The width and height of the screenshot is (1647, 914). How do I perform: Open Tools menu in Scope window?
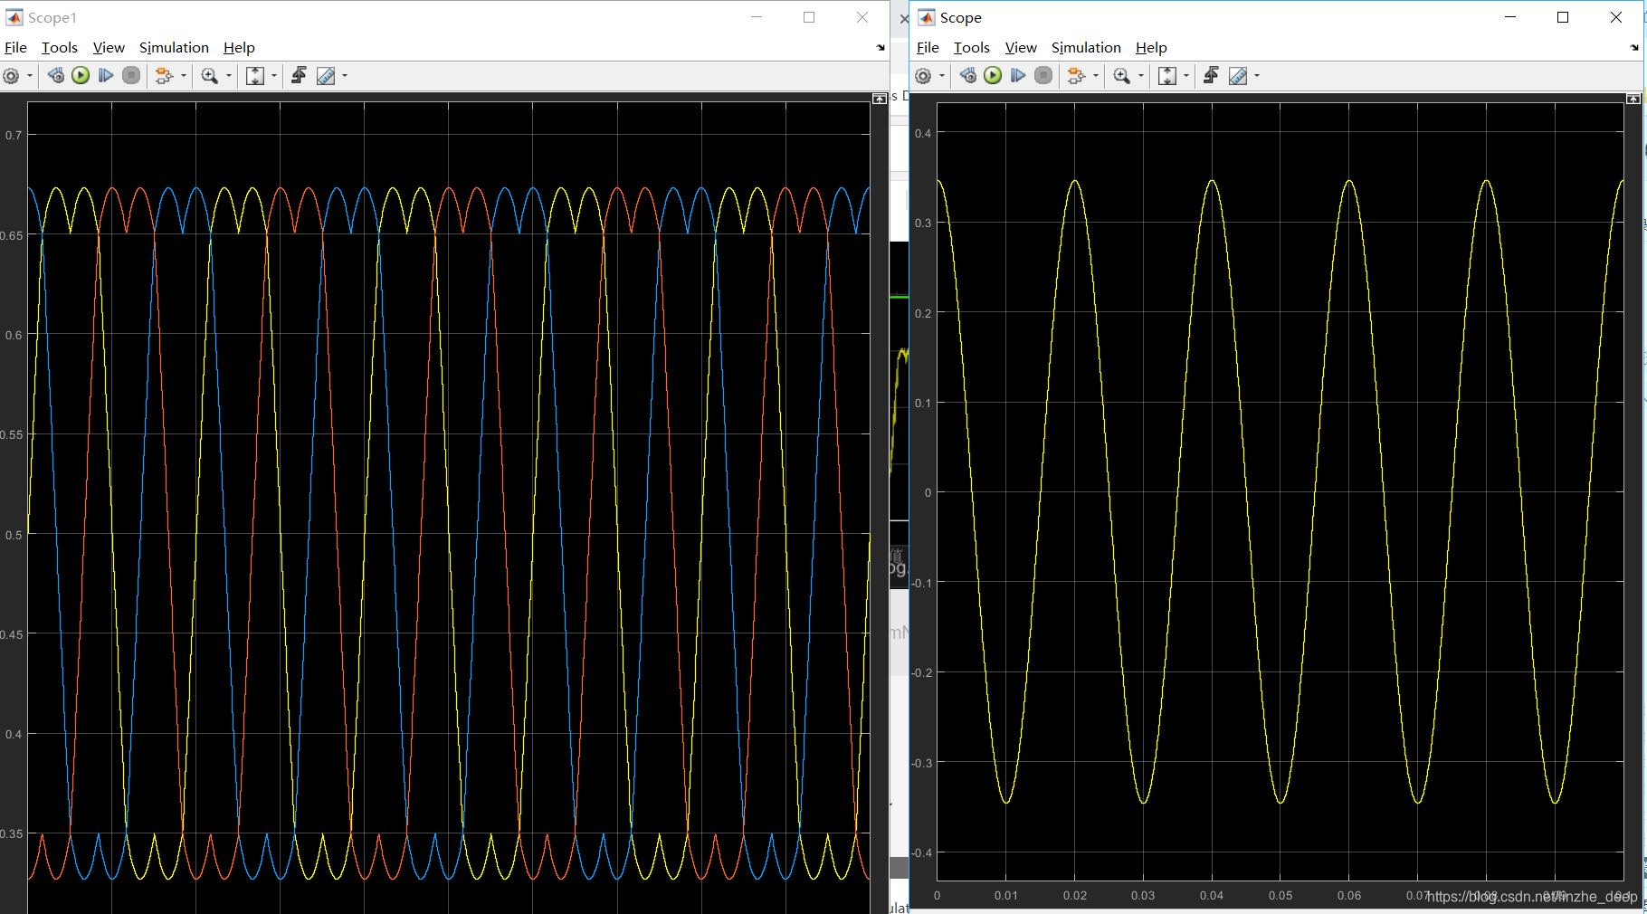click(x=972, y=47)
